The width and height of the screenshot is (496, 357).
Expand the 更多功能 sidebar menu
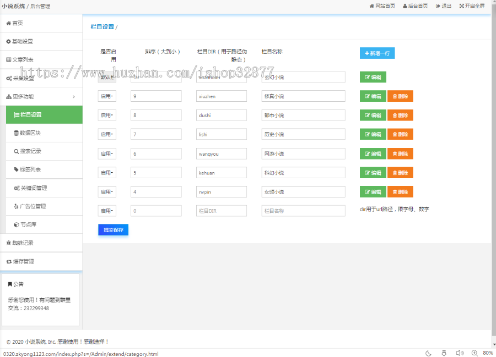pyautogui.click(x=41, y=96)
